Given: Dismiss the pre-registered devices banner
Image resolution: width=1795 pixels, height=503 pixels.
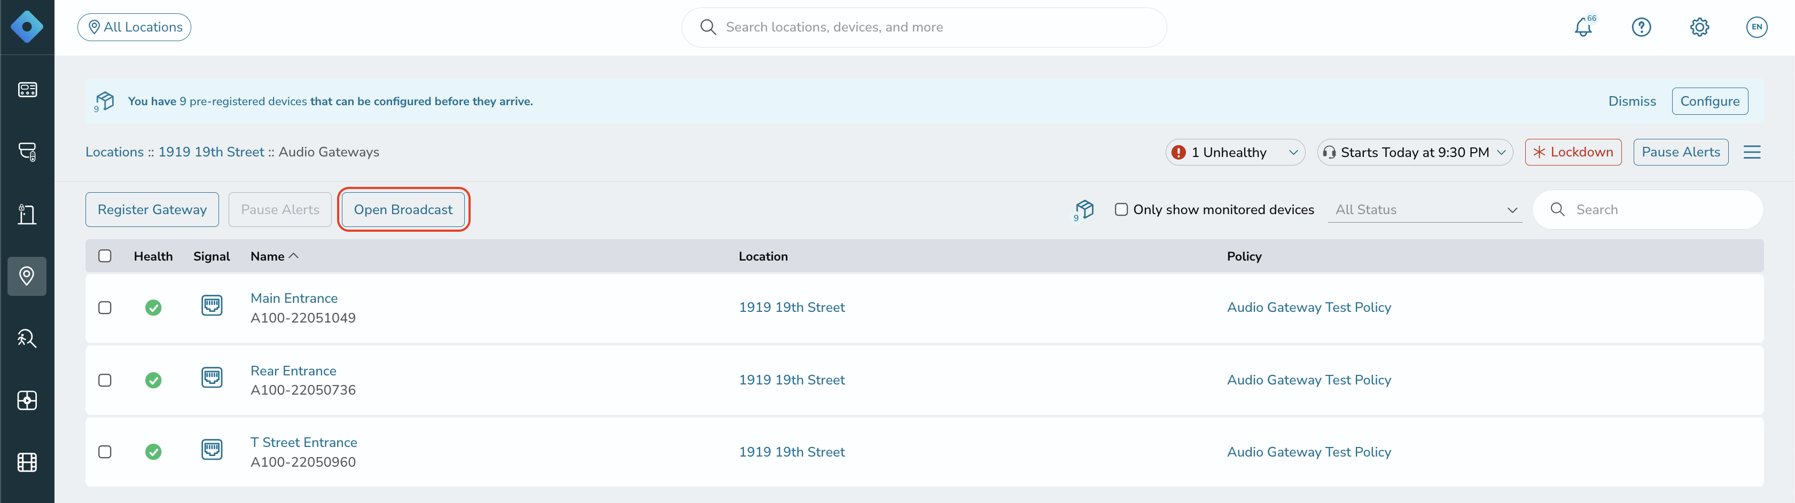Looking at the screenshot, I should click(x=1632, y=101).
